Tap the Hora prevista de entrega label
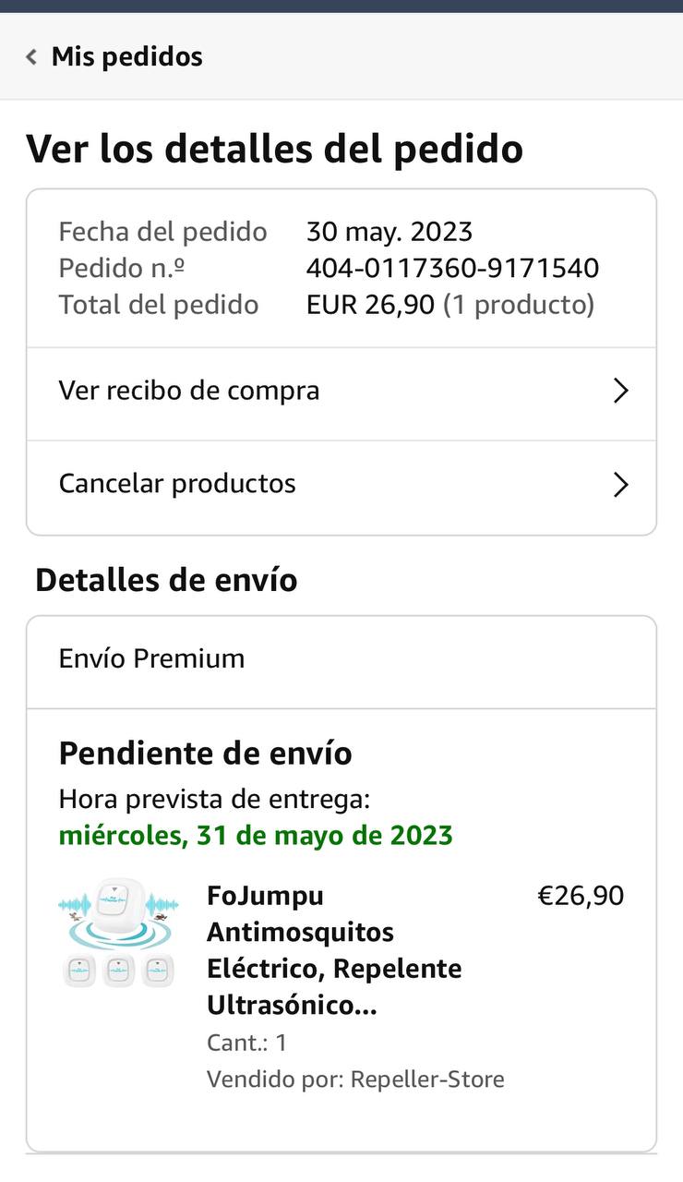The image size is (683, 1182). pyautogui.click(x=214, y=799)
